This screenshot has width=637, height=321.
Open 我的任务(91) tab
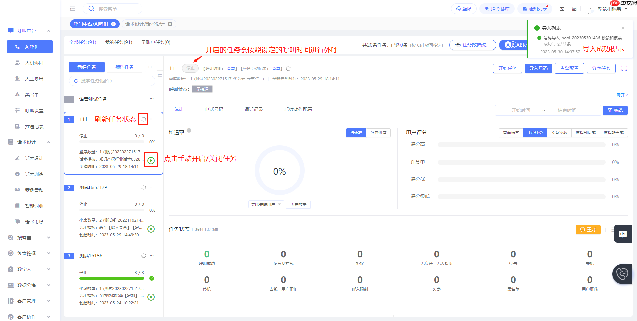coord(118,42)
